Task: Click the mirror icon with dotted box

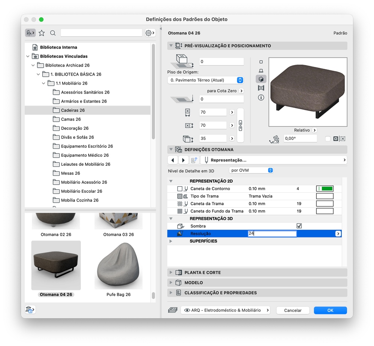Action: [343, 139]
